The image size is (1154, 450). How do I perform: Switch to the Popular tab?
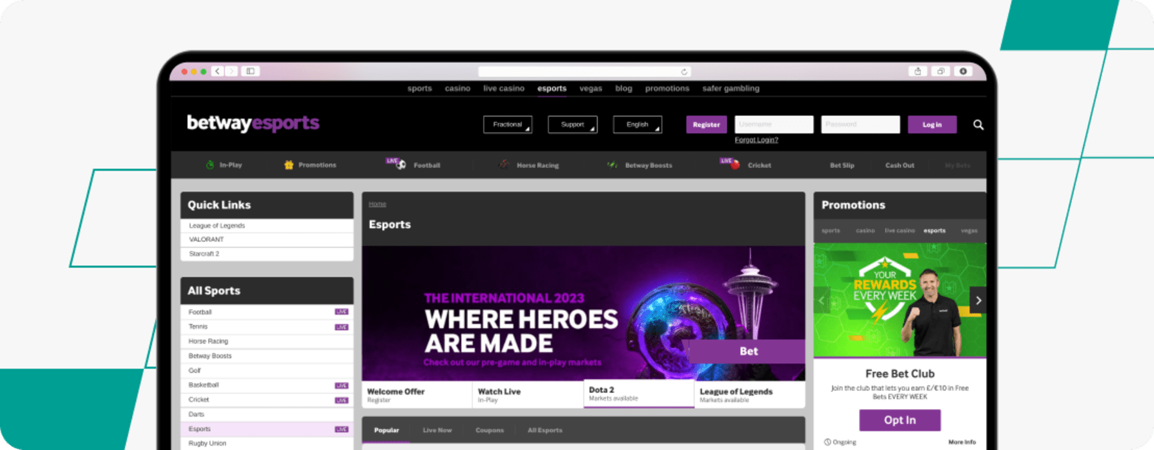[x=387, y=430]
